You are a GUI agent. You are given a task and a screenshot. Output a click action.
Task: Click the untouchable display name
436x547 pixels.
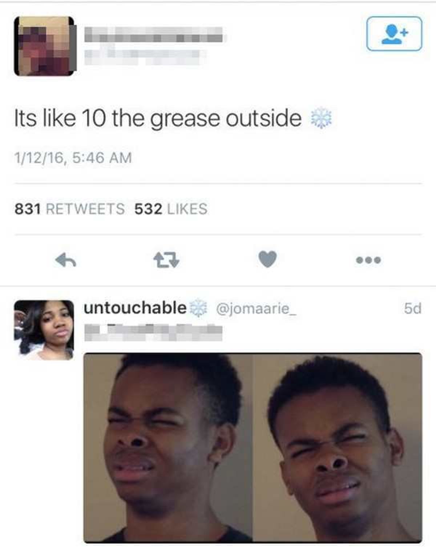click(x=135, y=308)
